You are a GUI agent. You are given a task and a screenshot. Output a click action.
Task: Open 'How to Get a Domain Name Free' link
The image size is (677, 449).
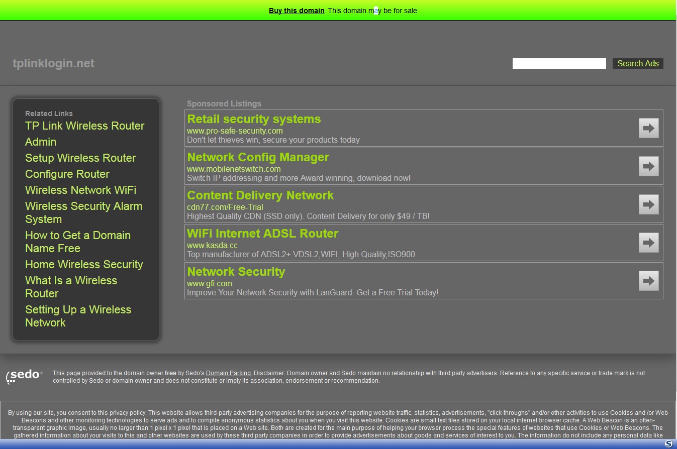coord(78,242)
